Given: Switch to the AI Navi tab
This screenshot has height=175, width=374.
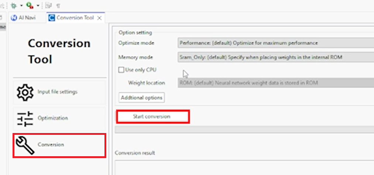Looking at the screenshot, I should pos(23,18).
